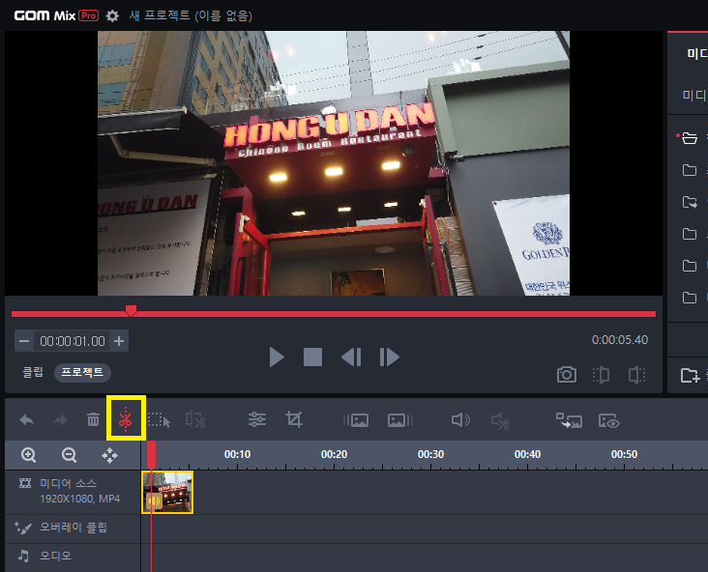This screenshot has height=572, width=708.
Task: Click the redo arrow in timeline toolbar
Action: tap(60, 420)
